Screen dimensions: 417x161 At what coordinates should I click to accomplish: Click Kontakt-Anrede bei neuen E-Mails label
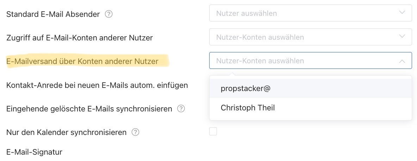point(97,85)
